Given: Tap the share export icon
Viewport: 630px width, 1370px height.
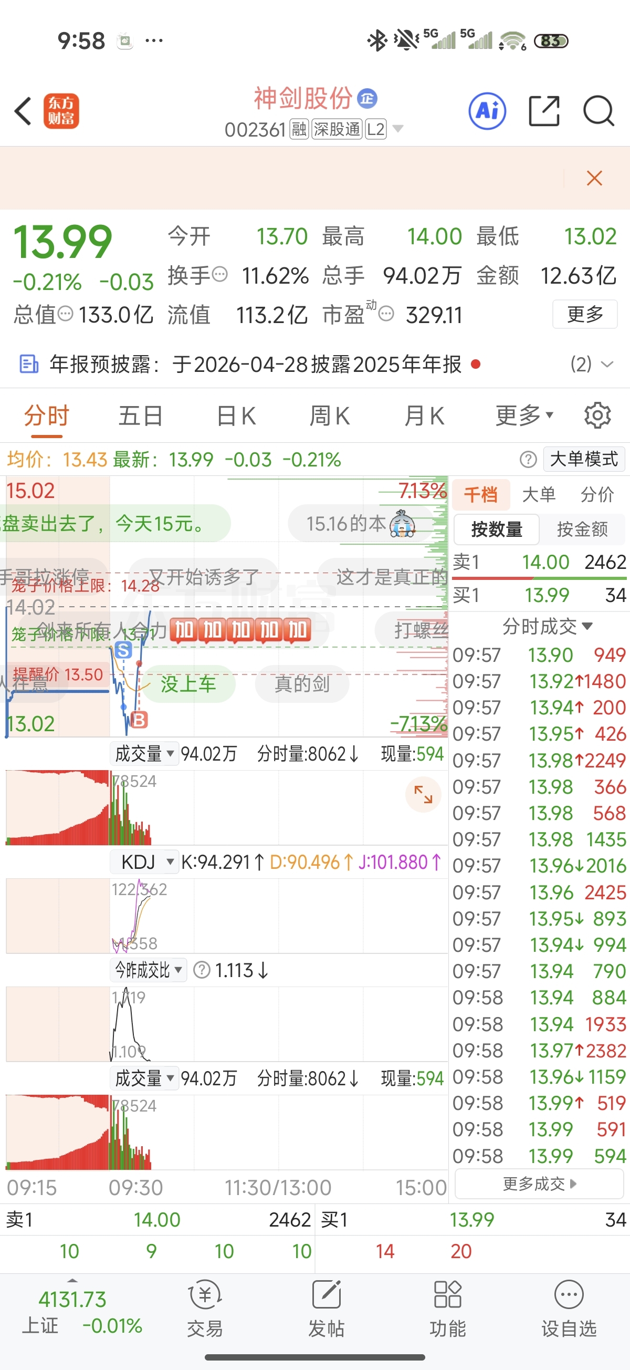Looking at the screenshot, I should (x=544, y=111).
